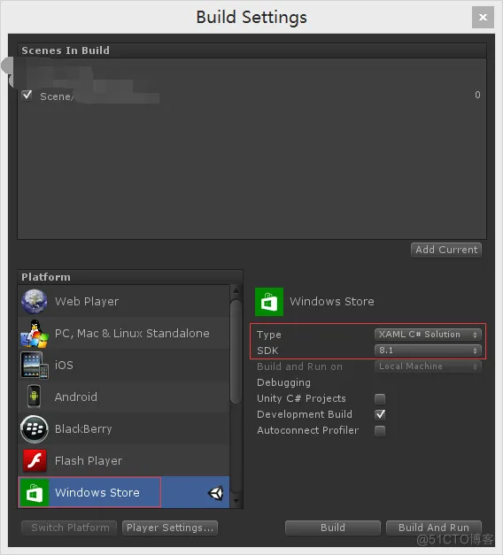The width and height of the screenshot is (503, 555).
Task: Select the Flash Player platform label
Action: (89, 461)
